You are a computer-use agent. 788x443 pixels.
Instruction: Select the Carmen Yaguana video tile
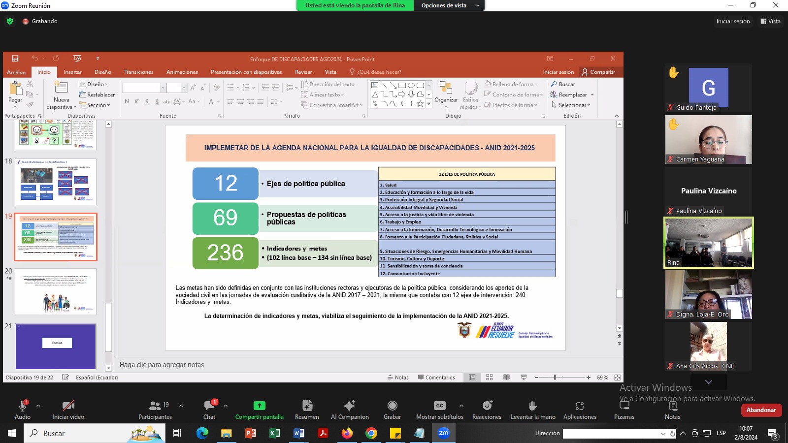point(708,139)
